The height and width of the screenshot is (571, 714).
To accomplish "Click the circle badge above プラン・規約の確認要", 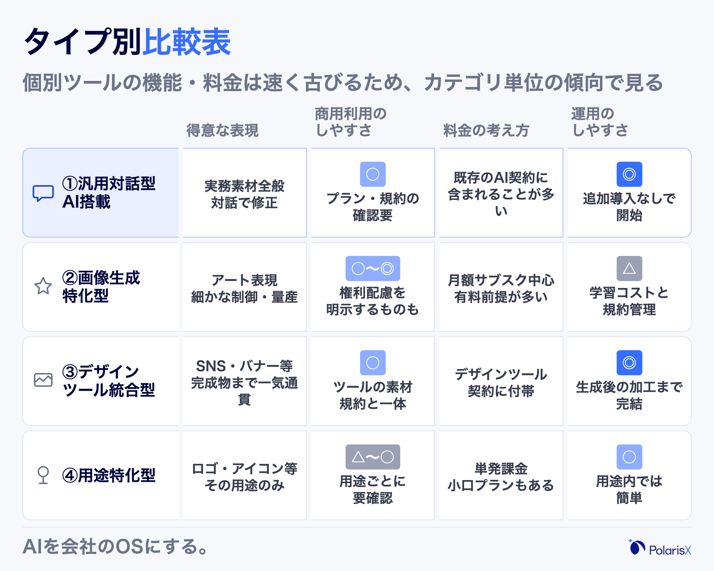I will pyautogui.click(x=373, y=174).
